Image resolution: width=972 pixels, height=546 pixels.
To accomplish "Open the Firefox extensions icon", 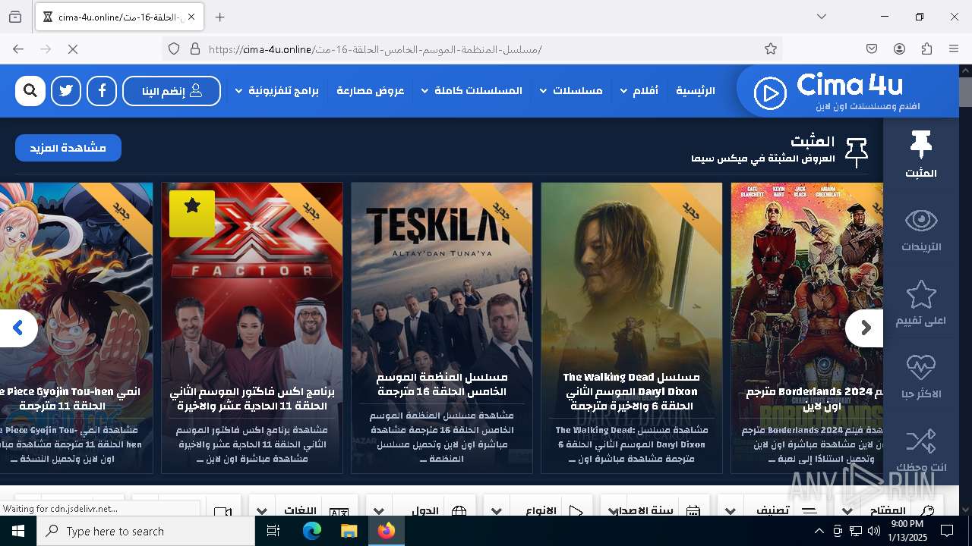I will (926, 49).
